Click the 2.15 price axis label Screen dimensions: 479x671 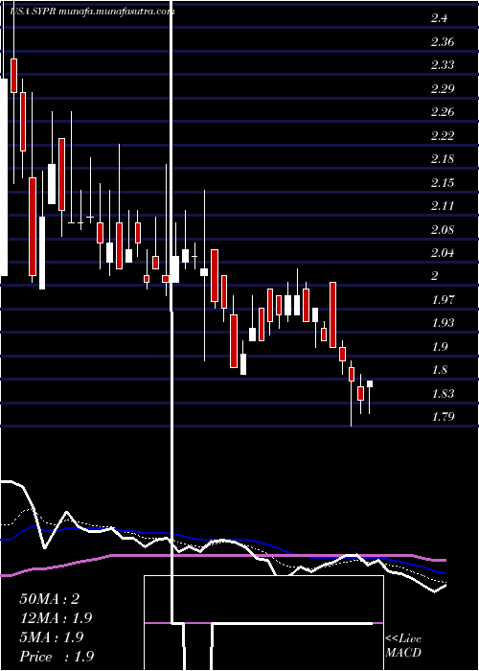pyautogui.click(x=442, y=183)
